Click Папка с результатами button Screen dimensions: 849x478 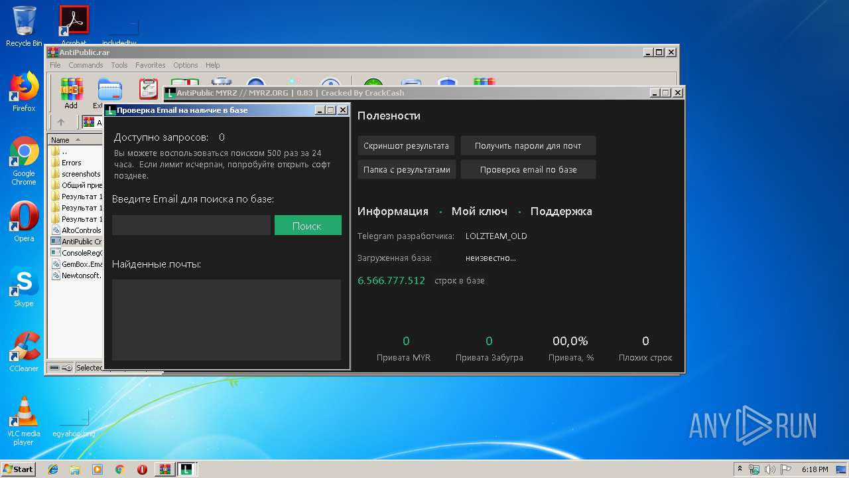(x=407, y=169)
